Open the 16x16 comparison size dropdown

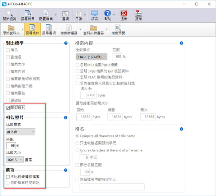[x=15, y=159]
